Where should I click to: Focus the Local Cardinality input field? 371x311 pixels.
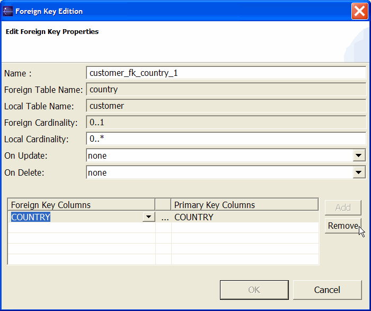click(226, 139)
